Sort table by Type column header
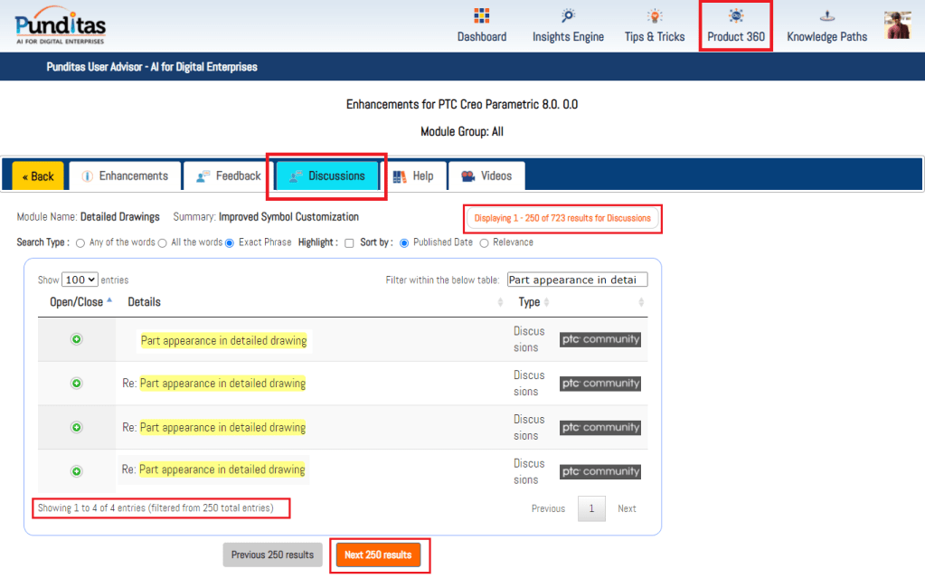Viewport: 925px width, 588px height. [529, 302]
